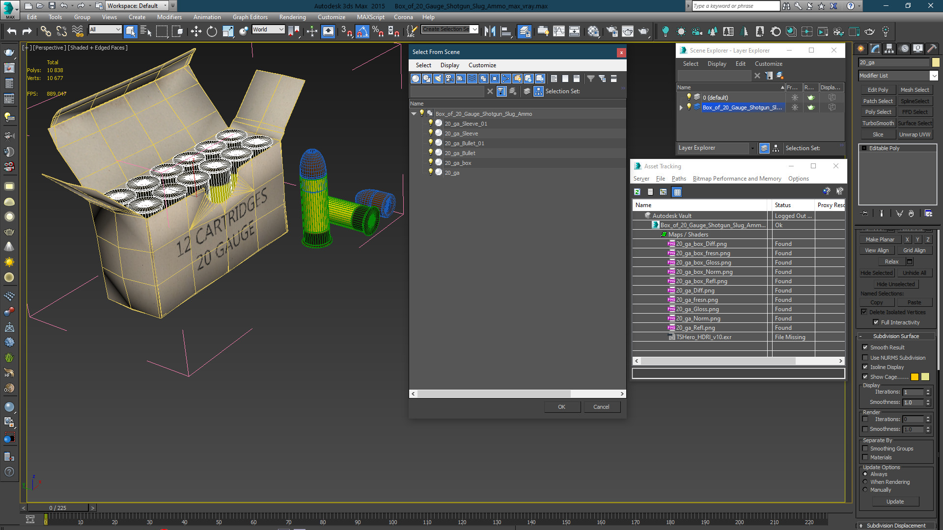Toggle the Percent Snap icon
Image resolution: width=943 pixels, height=530 pixels.
378,31
